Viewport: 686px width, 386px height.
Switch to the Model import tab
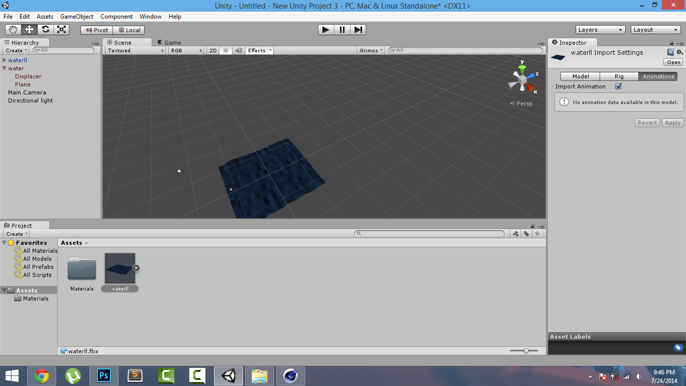point(580,76)
